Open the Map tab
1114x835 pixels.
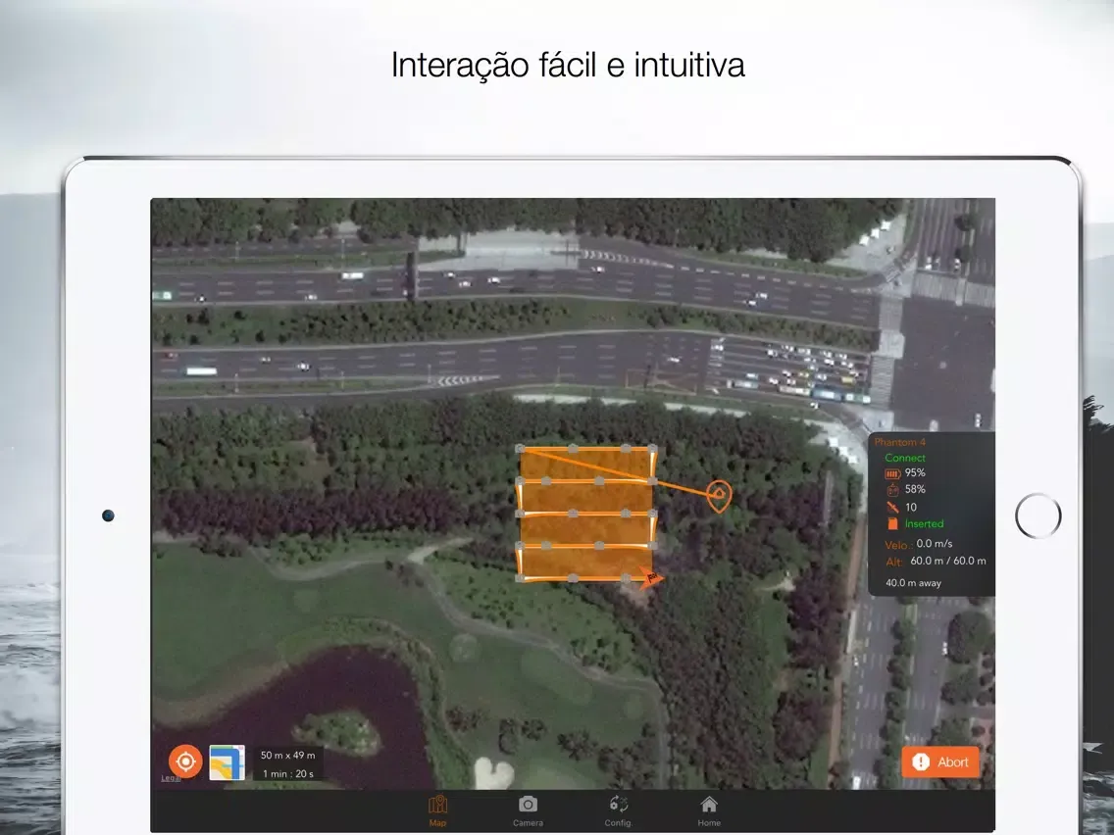pyautogui.click(x=437, y=810)
